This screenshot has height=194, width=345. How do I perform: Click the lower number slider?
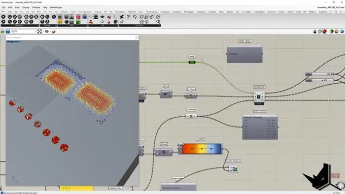click(319, 80)
